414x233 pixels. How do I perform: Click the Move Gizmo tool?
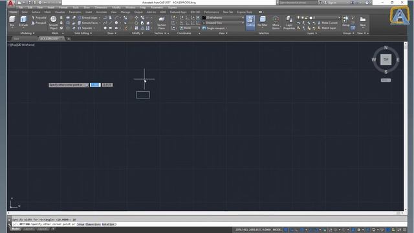276,23
